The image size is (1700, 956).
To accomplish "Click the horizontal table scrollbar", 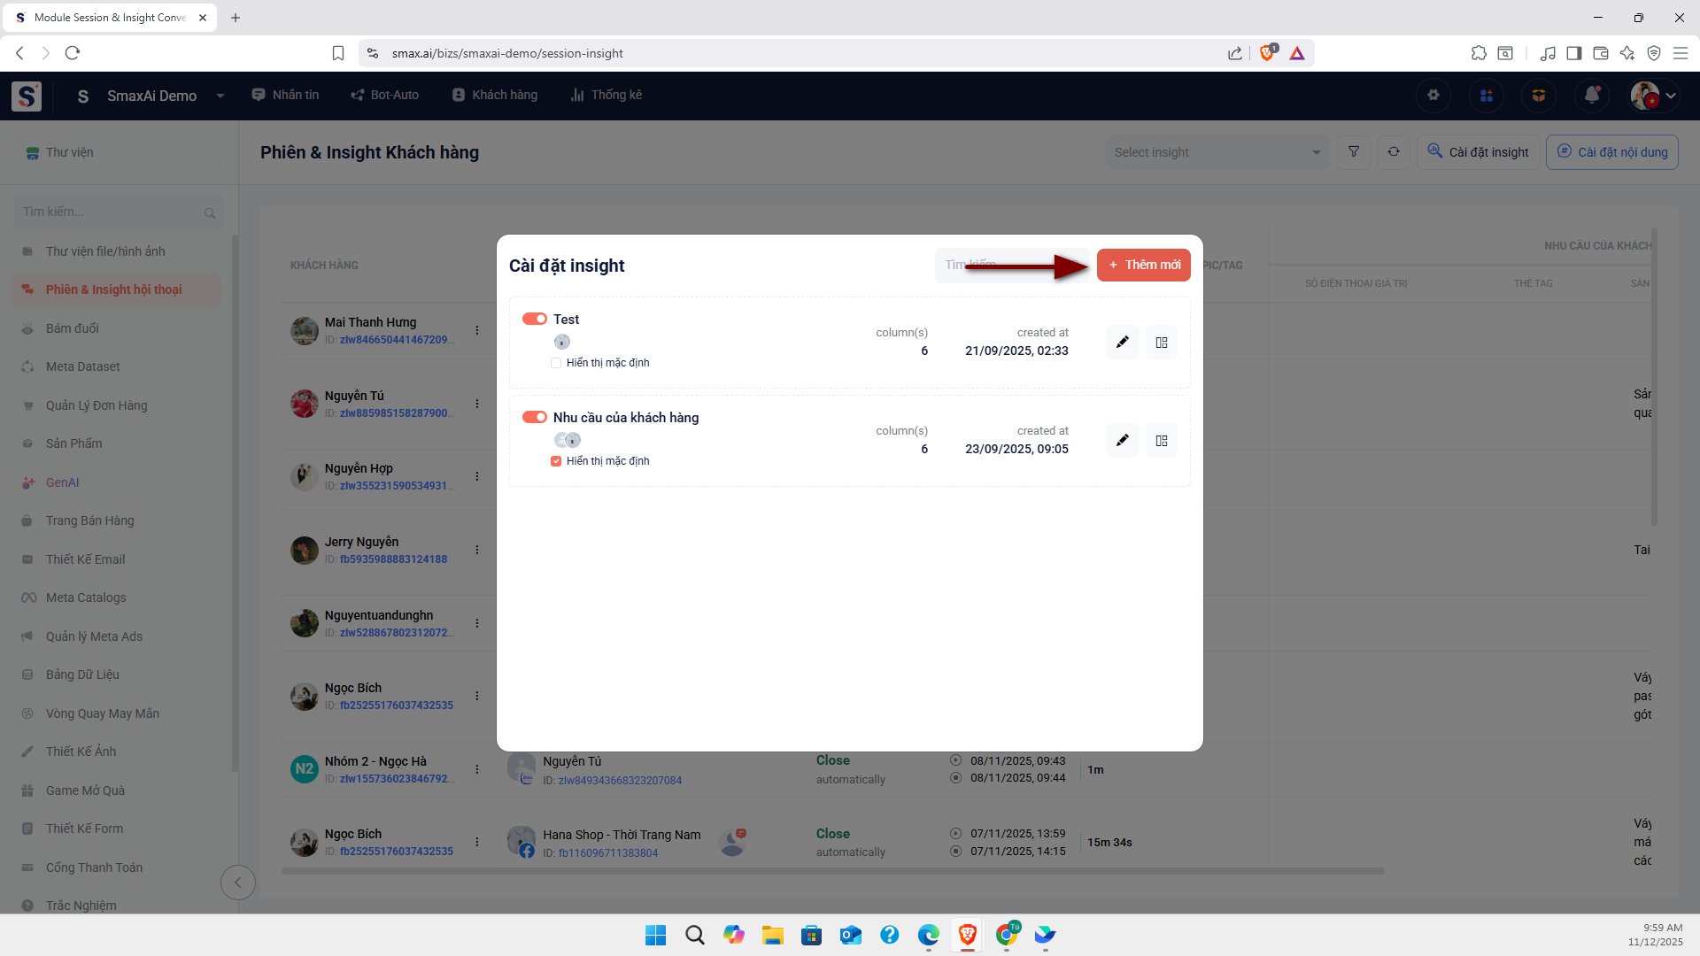I will pyautogui.click(x=832, y=871).
